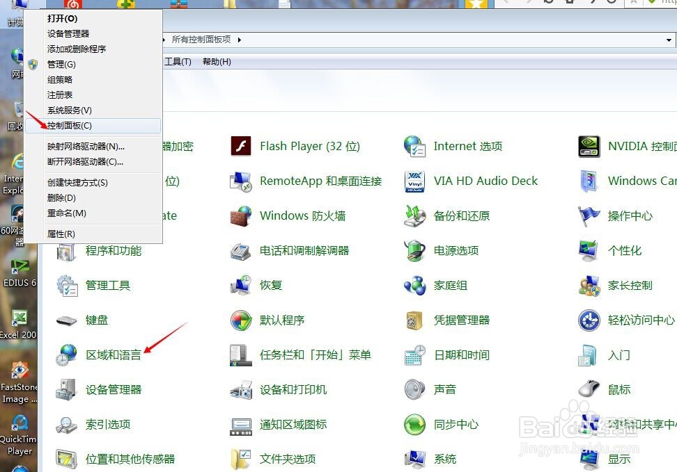Click 家长控制 icon
The image size is (677, 472).
tap(589, 286)
